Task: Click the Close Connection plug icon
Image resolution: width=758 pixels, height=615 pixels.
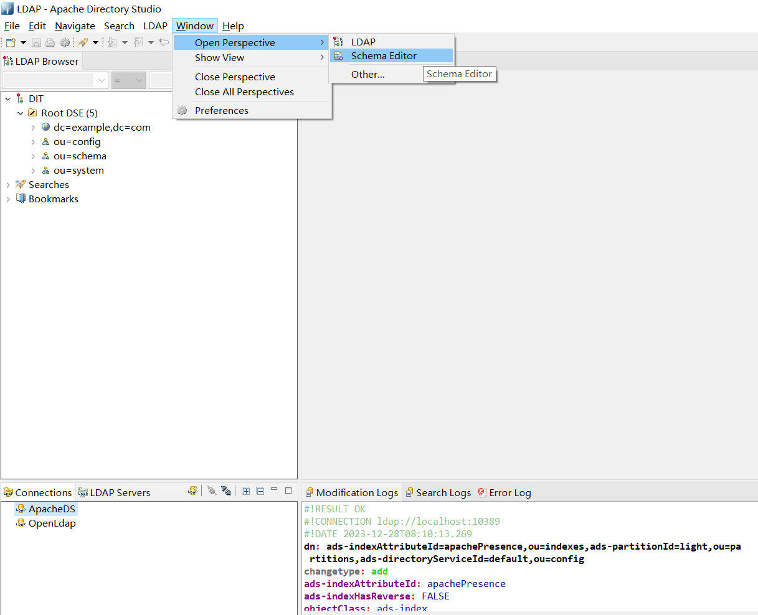Action: click(x=225, y=491)
